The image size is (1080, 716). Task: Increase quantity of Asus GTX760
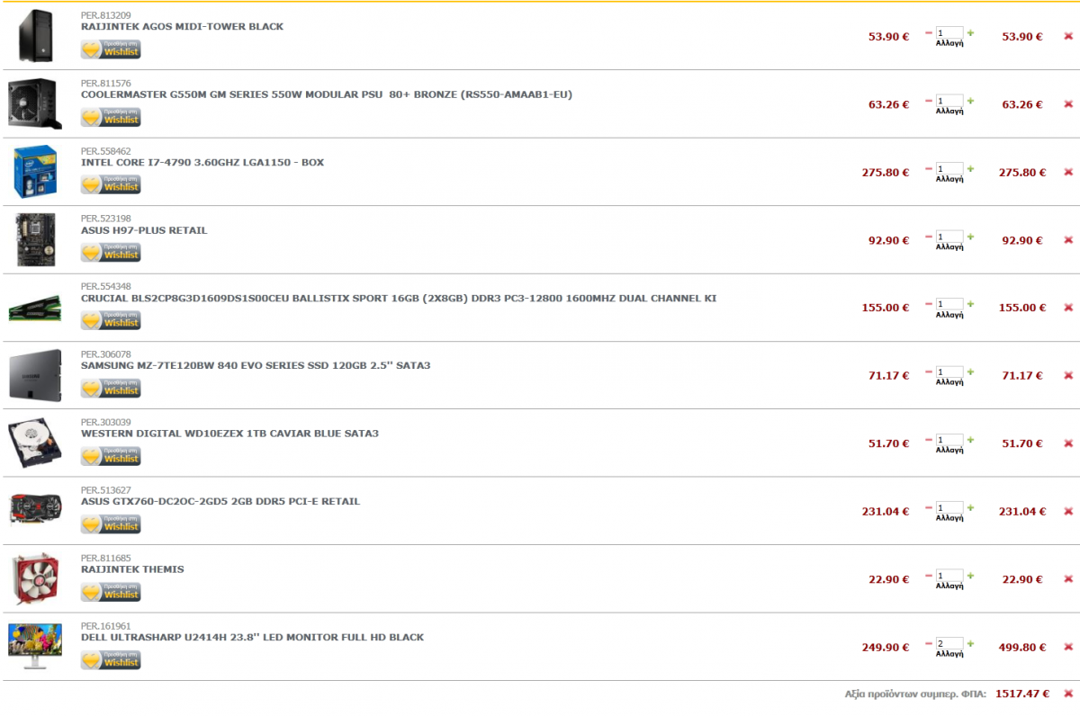click(970, 507)
